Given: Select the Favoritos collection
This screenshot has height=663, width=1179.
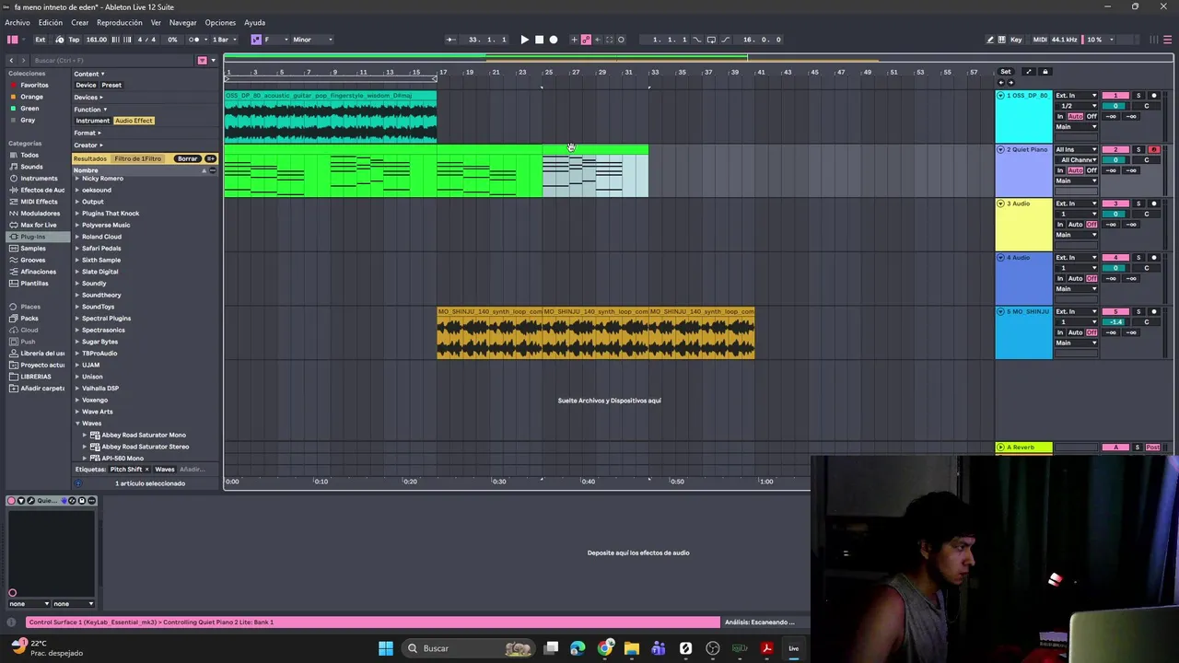Looking at the screenshot, I should (x=35, y=85).
